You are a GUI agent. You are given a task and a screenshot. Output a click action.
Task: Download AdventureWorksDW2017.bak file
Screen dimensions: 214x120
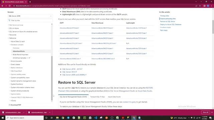pyautogui.click(x=102, y=33)
